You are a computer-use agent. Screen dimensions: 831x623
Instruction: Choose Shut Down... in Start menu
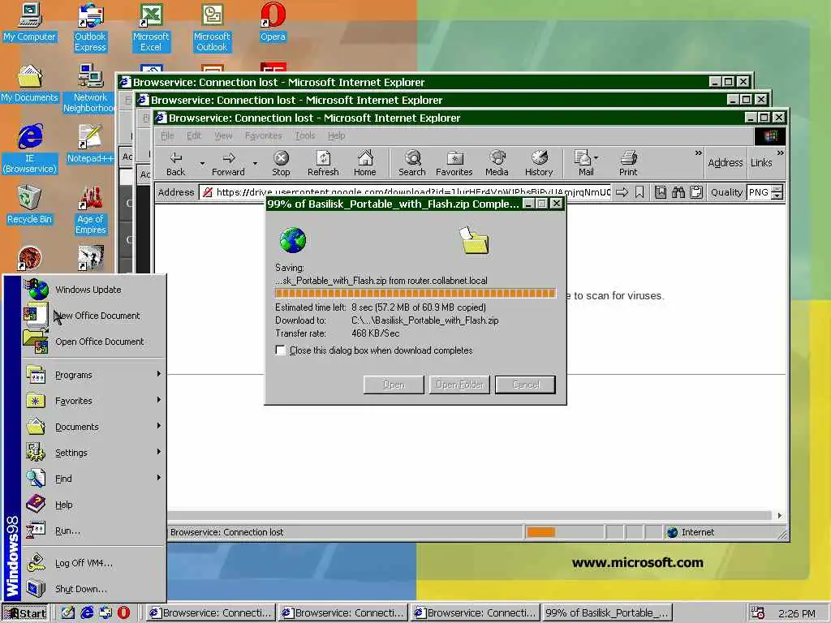[94, 589]
